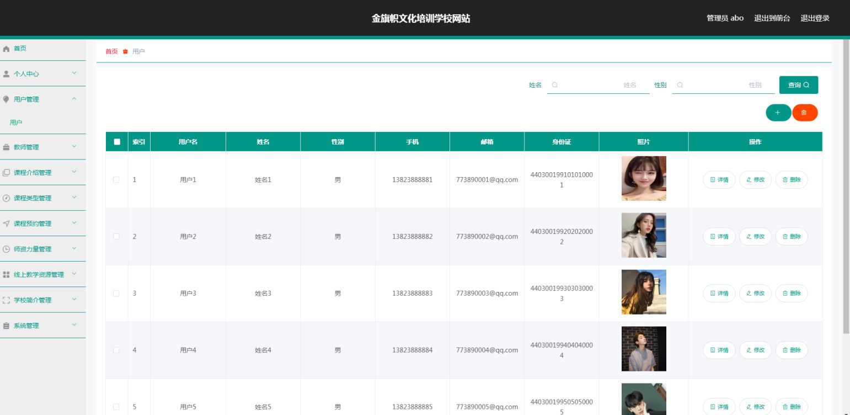Open 详情 for row 用户1
The height and width of the screenshot is (415, 850).
point(719,180)
